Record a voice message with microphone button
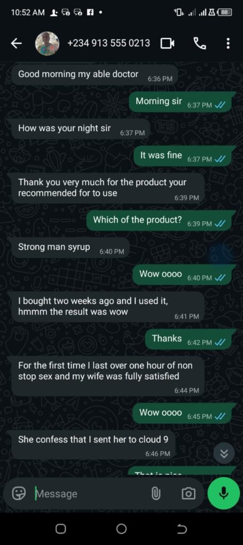The image size is (243, 545). pos(223,493)
